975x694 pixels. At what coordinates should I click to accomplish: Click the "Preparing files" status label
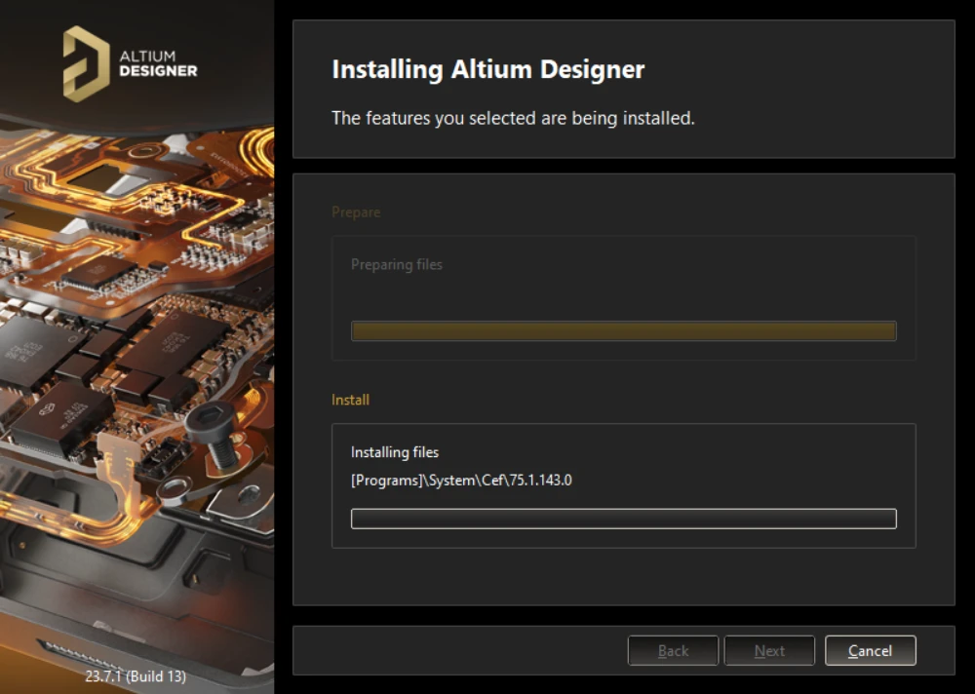[x=396, y=264]
